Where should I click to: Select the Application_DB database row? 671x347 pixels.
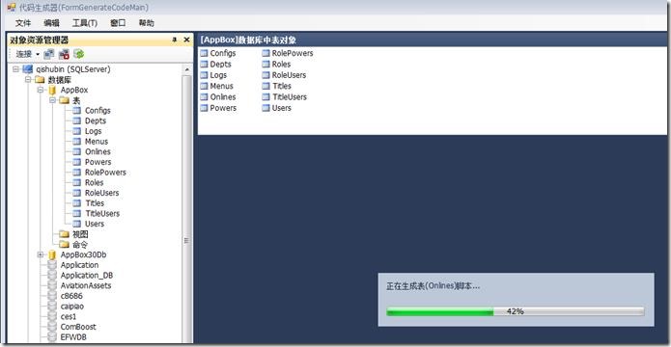pyautogui.click(x=87, y=276)
